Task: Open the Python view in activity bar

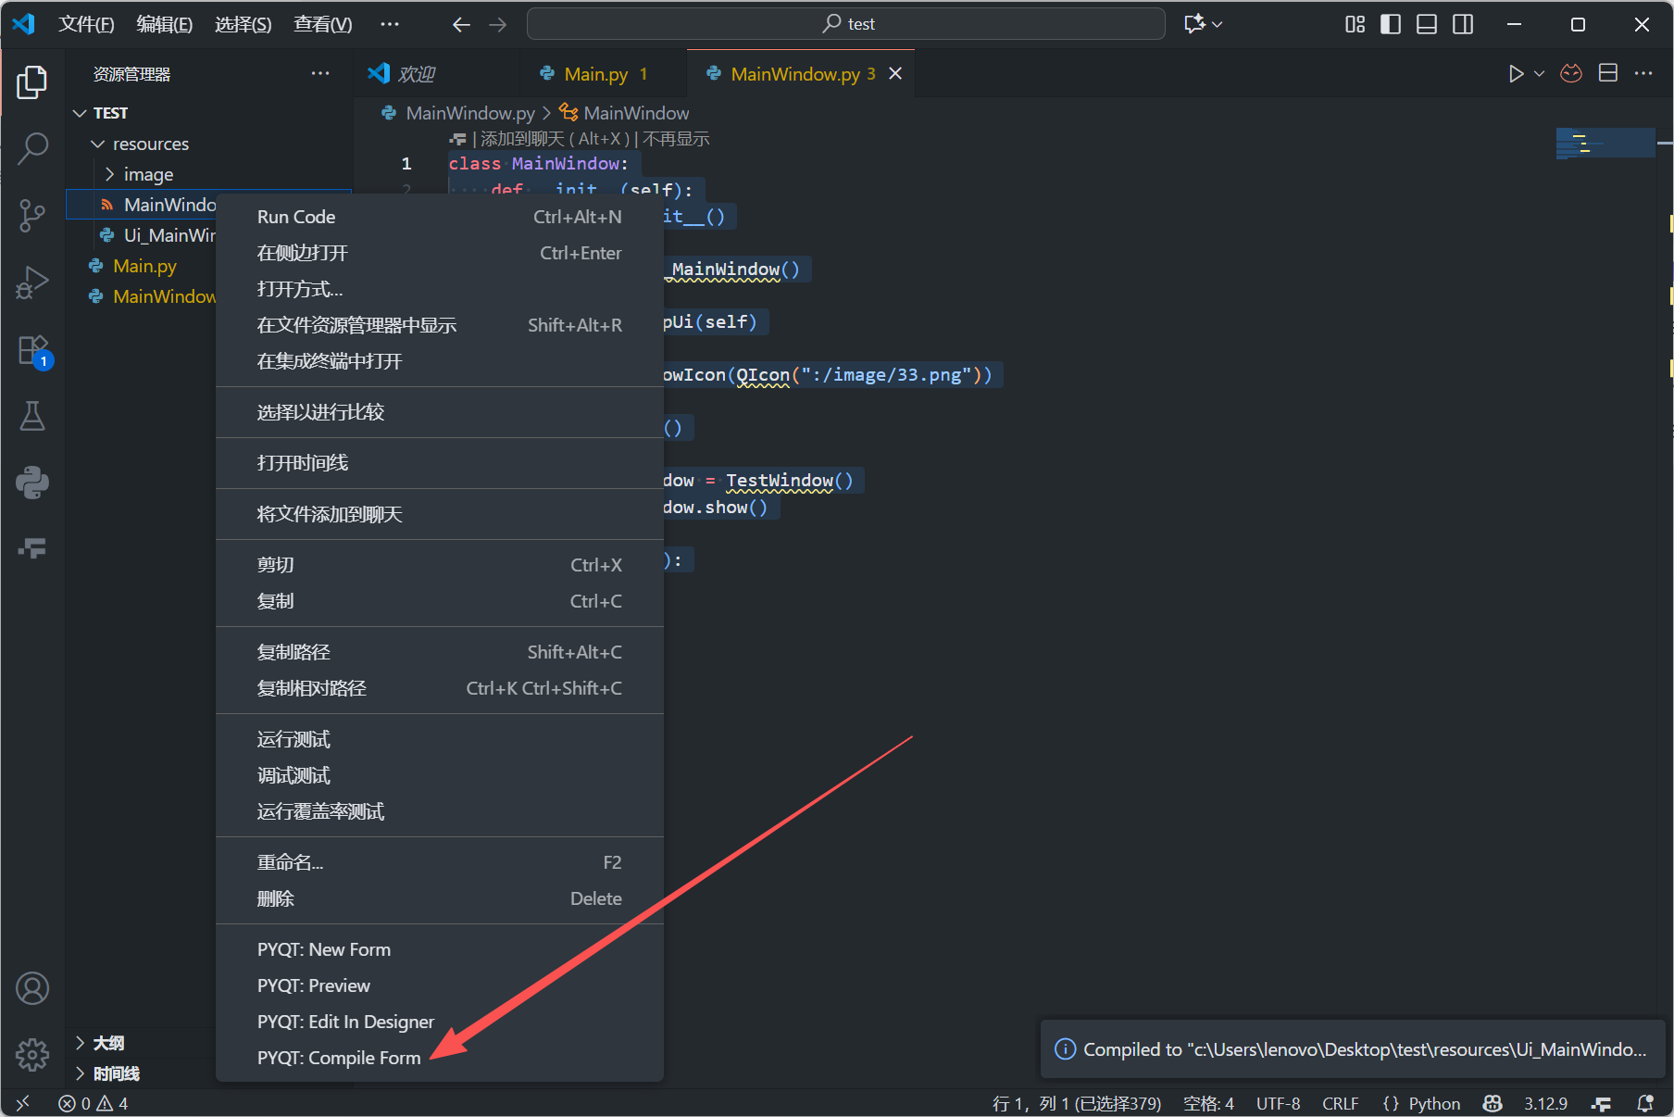Action: click(x=32, y=483)
